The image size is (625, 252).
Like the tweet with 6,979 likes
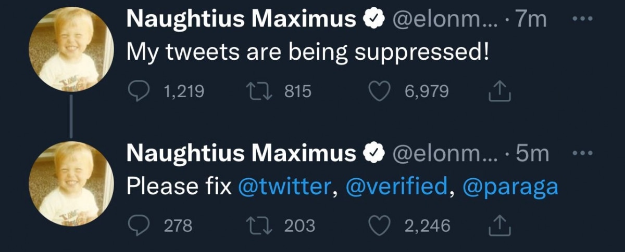(x=379, y=92)
